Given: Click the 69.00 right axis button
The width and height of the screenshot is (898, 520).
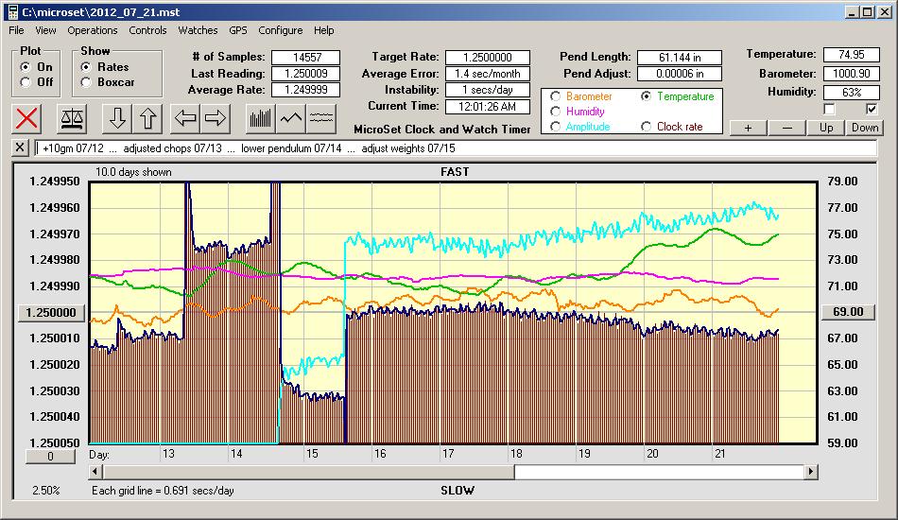Looking at the screenshot, I should click(x=848, y=312).
